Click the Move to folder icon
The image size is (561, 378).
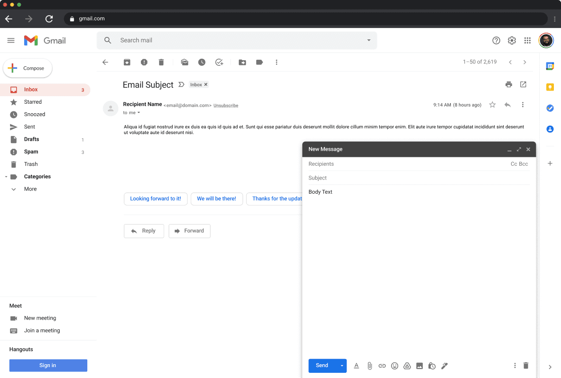(242, 63)
